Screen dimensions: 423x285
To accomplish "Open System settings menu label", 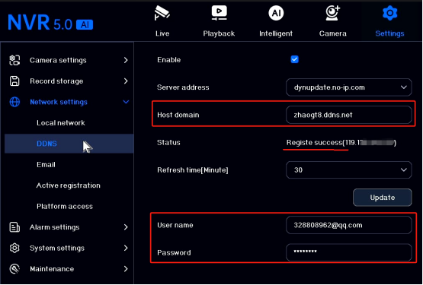I will [x=57, y=248].
